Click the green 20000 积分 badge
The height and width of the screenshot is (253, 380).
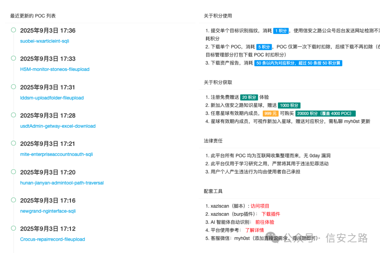click(325, 113)
